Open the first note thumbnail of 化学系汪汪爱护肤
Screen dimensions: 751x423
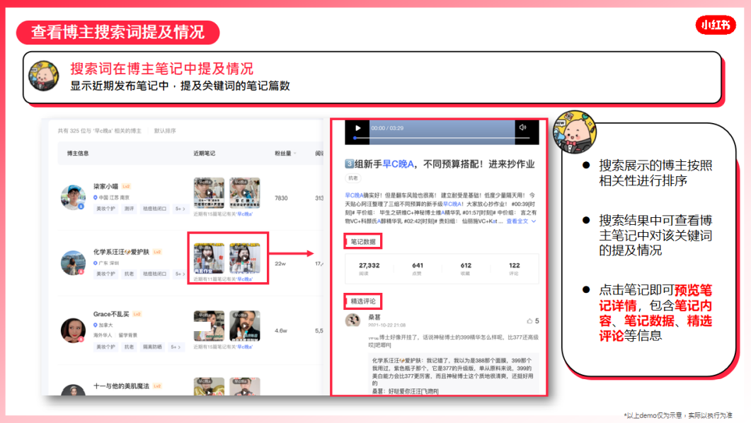(x=209, y=258)
